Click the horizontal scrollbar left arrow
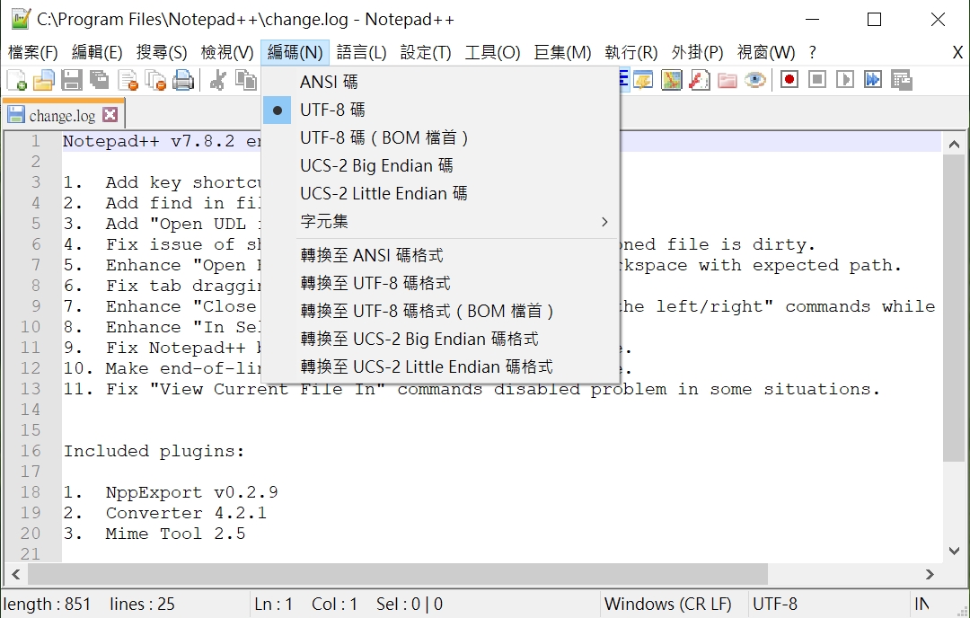The height and width of the screenshot is (618, 970). coord(16,574)
